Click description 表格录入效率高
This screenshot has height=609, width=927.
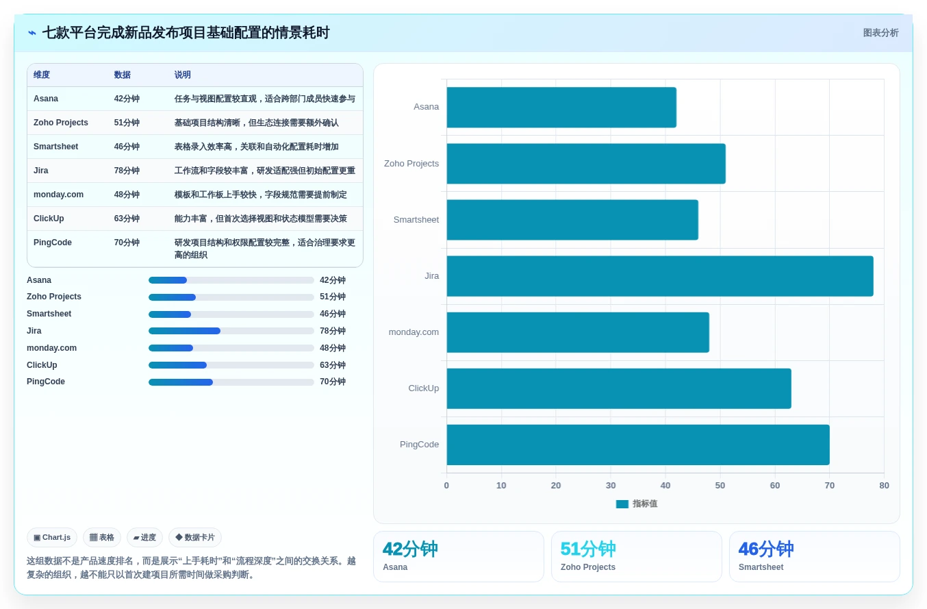click(257, 147)
